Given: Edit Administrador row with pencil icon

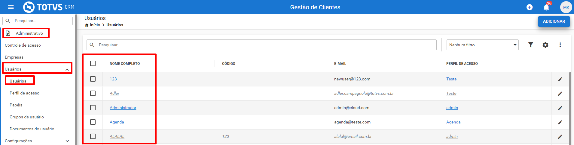Looking at the screenshot, I should (560, 108).
